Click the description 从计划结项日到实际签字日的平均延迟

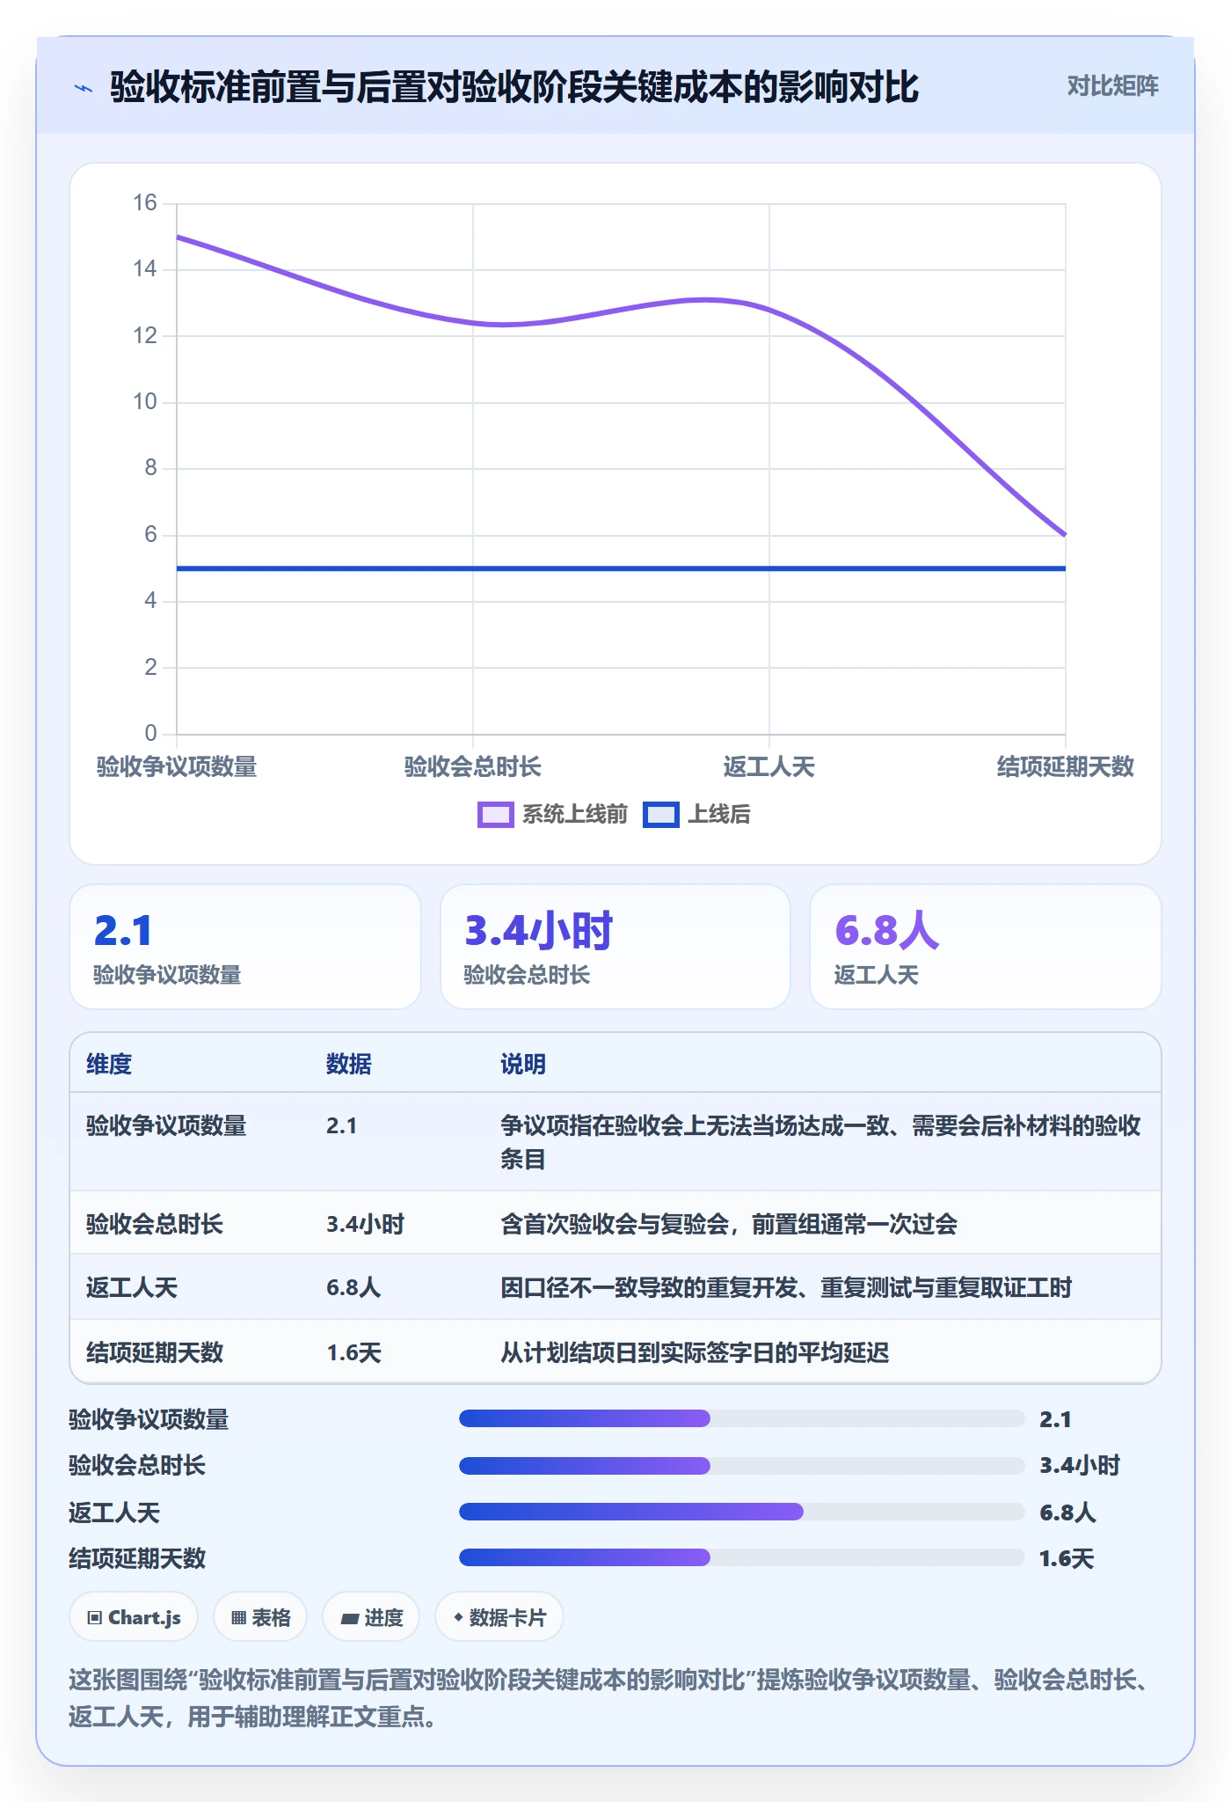tap(695, 1352)
